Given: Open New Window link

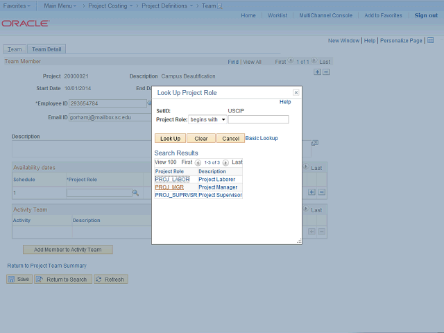Looking at the screenshot, I should (344, 40).
